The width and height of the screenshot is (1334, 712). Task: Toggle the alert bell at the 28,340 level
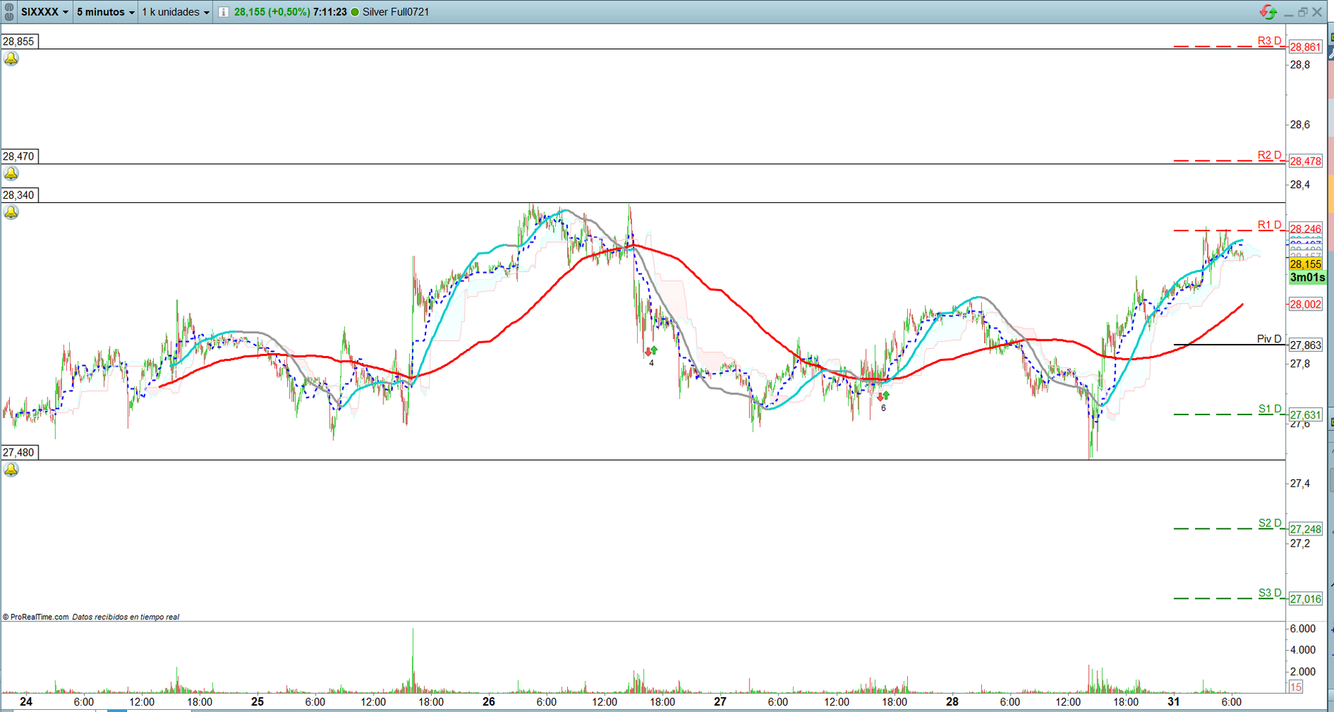tap(11, 211)
